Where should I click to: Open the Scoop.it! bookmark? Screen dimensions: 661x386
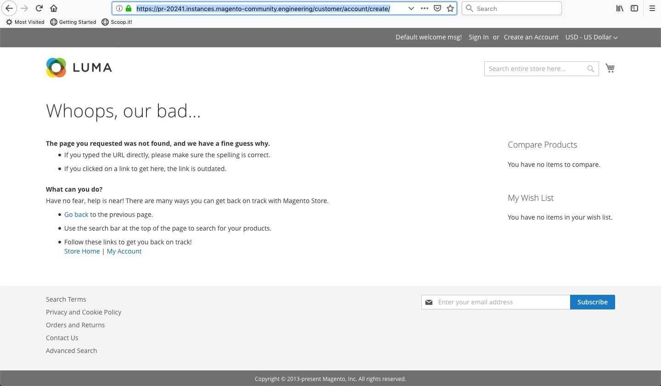coord(117,22)
